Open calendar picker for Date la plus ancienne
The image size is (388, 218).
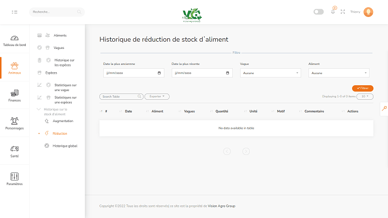[x=160, y=73]
